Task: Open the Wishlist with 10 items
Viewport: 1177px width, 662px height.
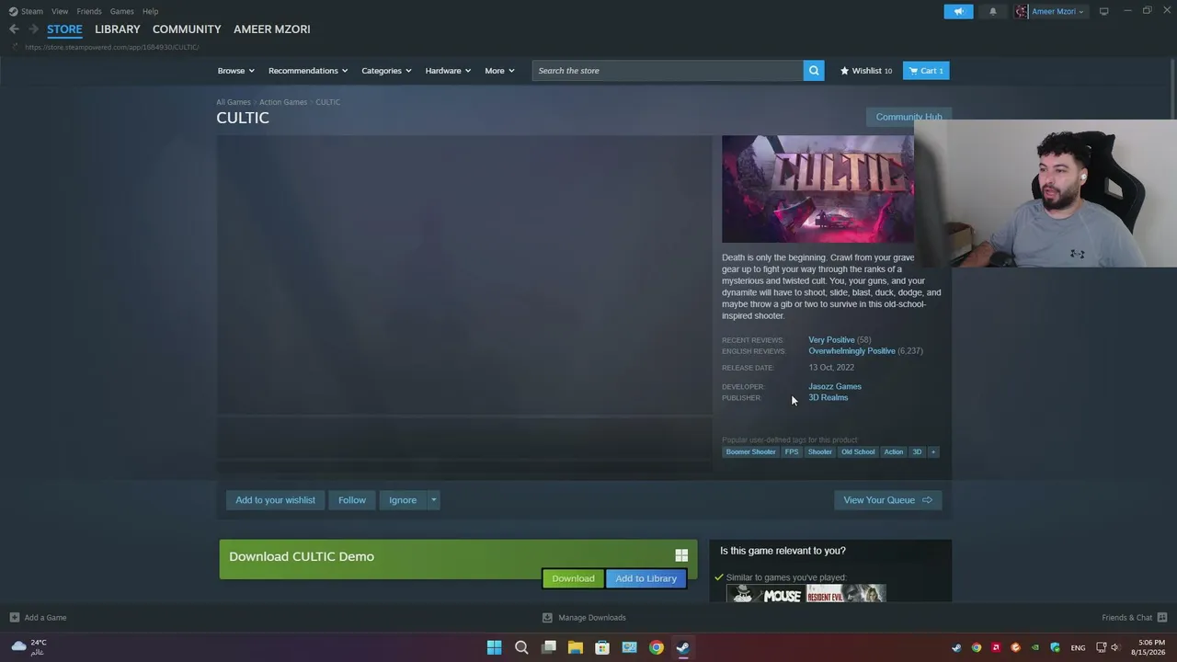Action: pos(865,71)
